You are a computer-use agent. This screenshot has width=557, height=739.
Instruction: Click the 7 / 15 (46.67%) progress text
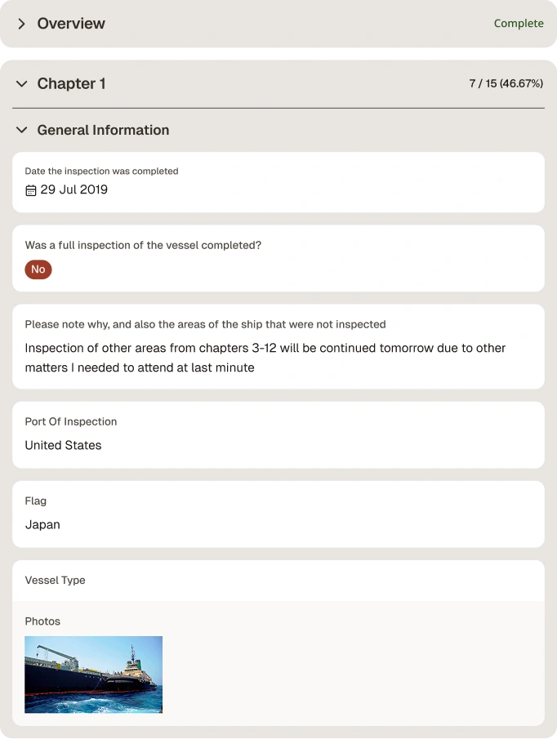506,83
